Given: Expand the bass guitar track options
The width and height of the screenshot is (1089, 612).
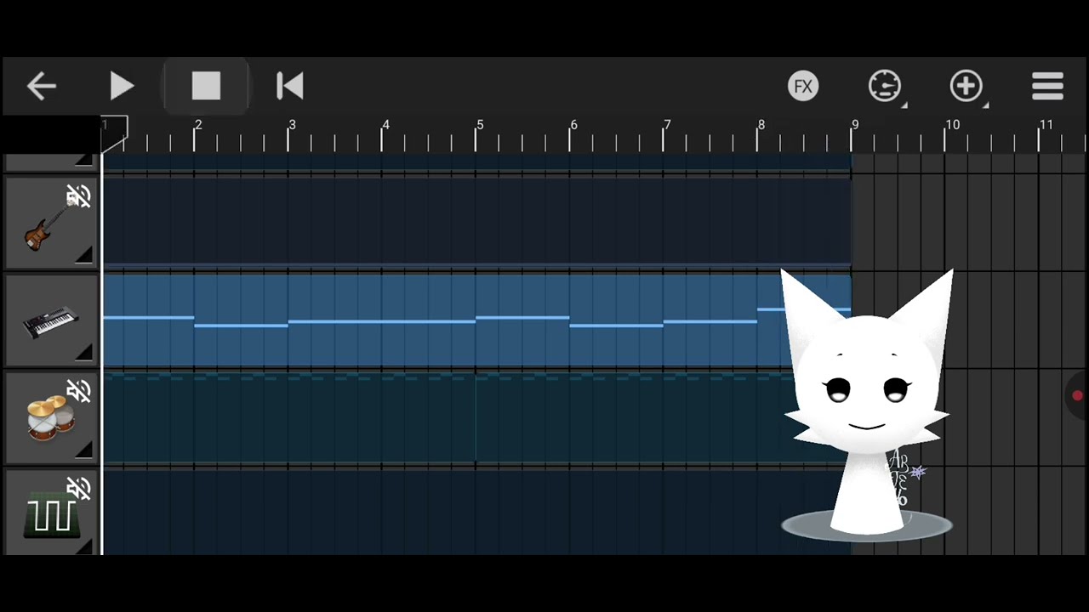Looking at the screenshot, I should (84, 256).
